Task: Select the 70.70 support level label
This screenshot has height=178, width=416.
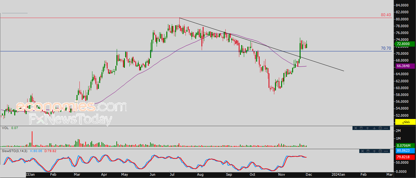Action: (386, 48)
